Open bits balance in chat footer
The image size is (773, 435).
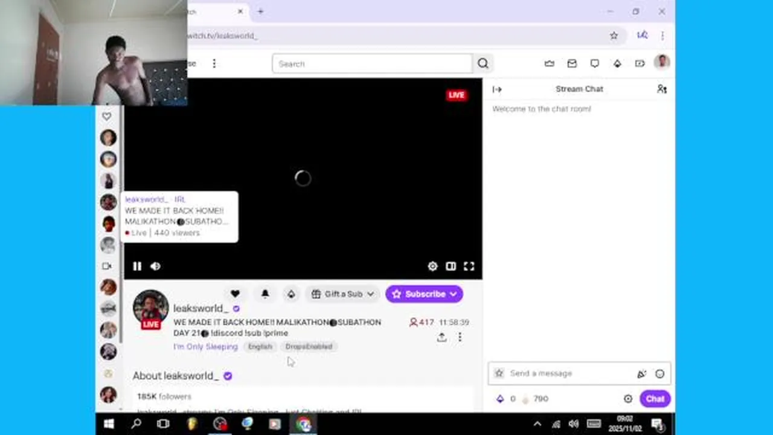tap(506, 399)
